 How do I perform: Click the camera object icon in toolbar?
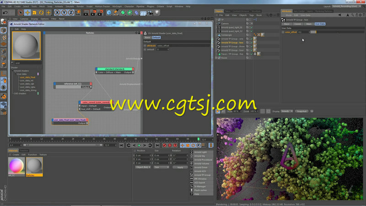coord(150,12)
